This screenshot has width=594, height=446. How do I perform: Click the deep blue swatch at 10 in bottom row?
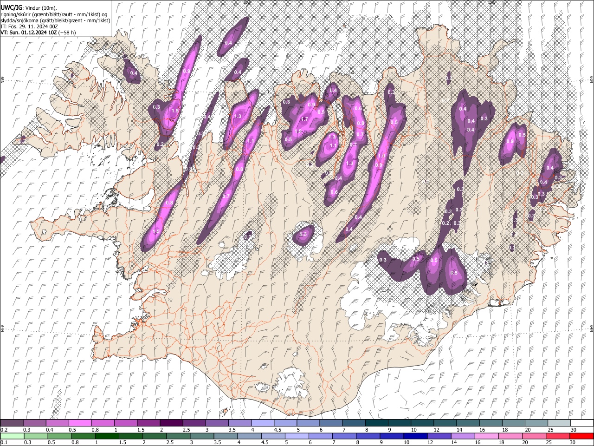(x=416, y=436)
